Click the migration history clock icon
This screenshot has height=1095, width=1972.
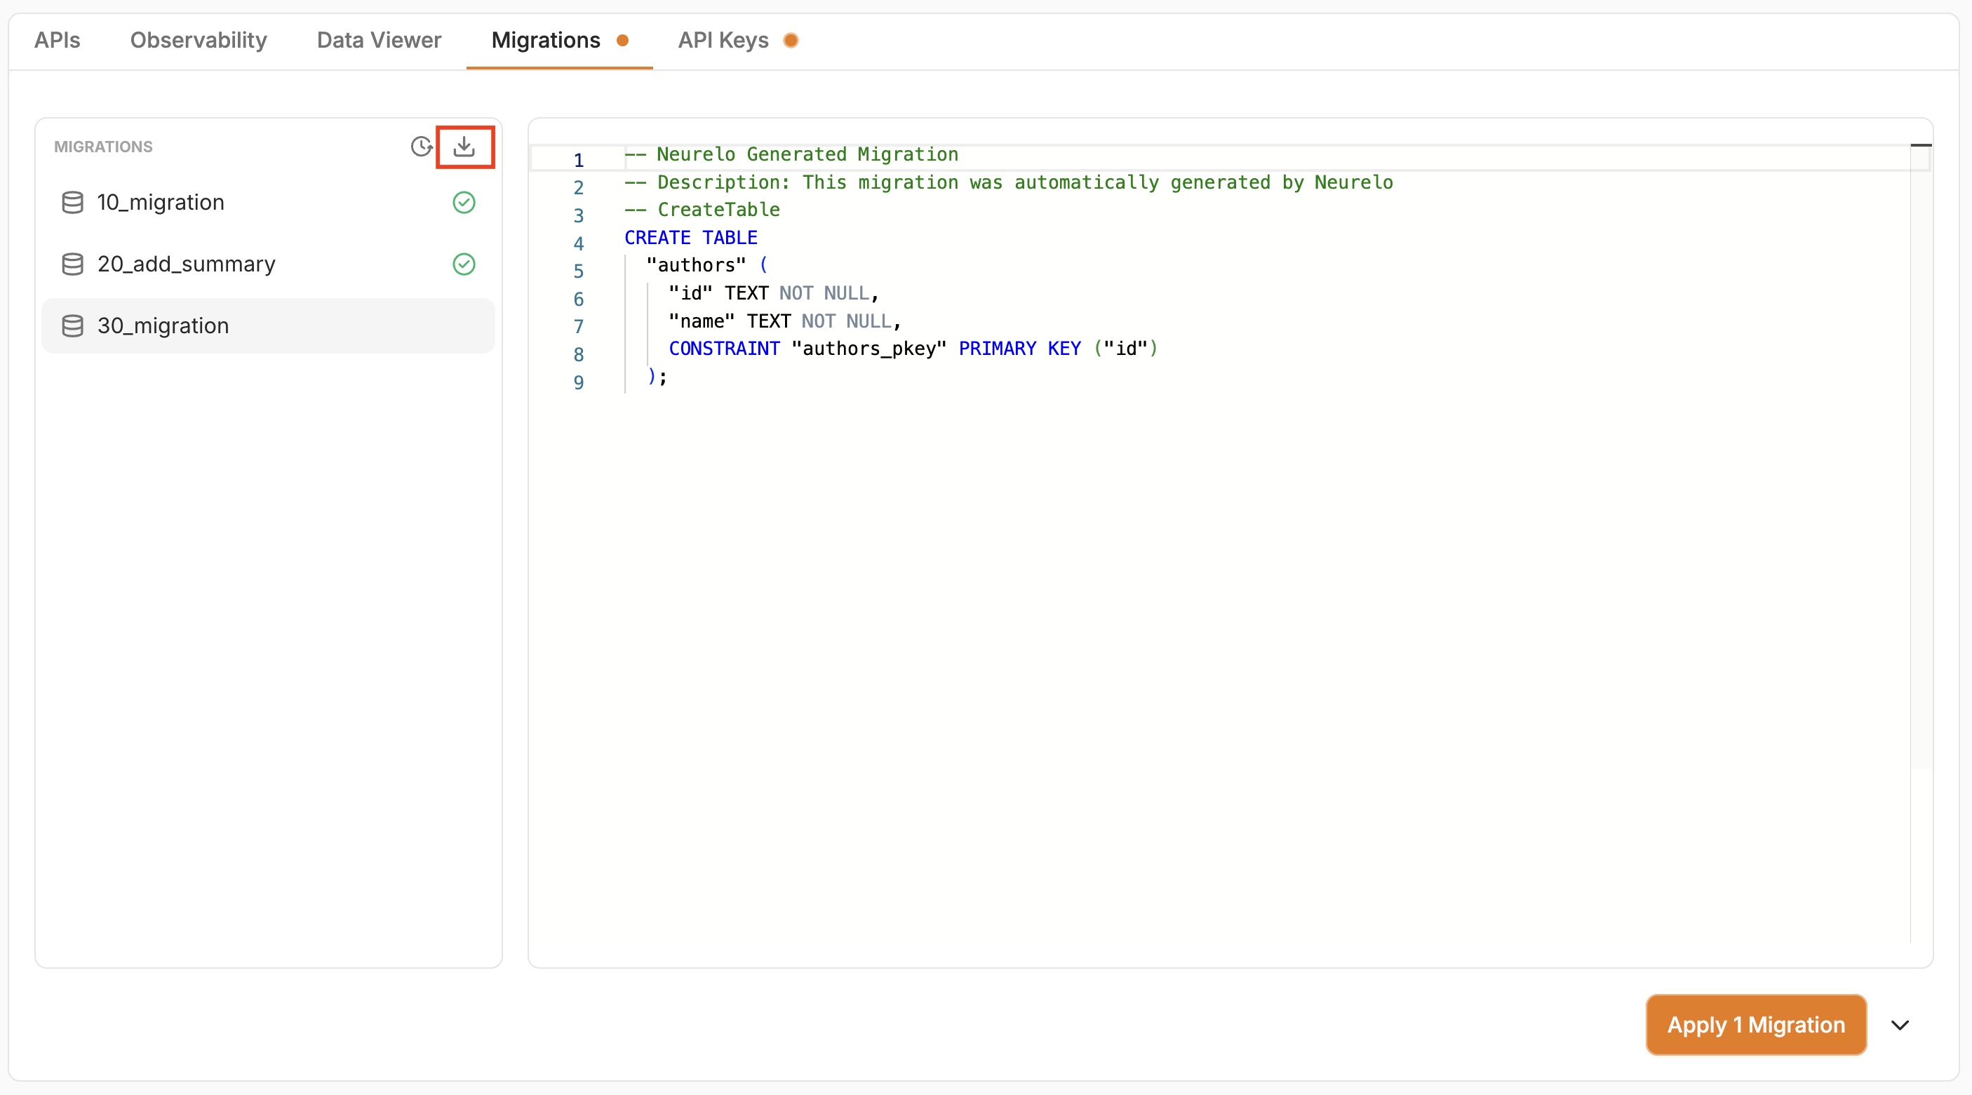421,146
